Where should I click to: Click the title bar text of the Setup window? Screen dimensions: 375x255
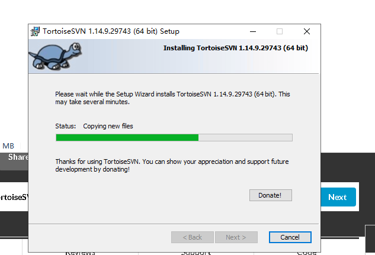[x=111, y=31]
